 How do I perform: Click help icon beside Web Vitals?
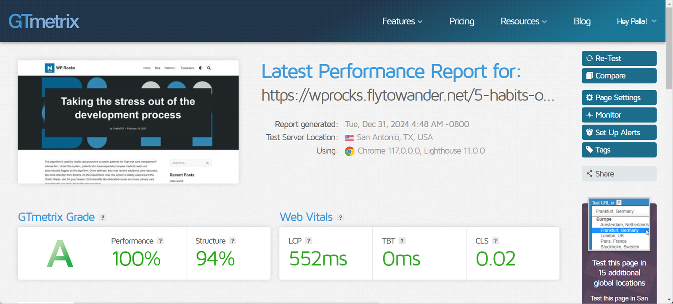(341, 218)
